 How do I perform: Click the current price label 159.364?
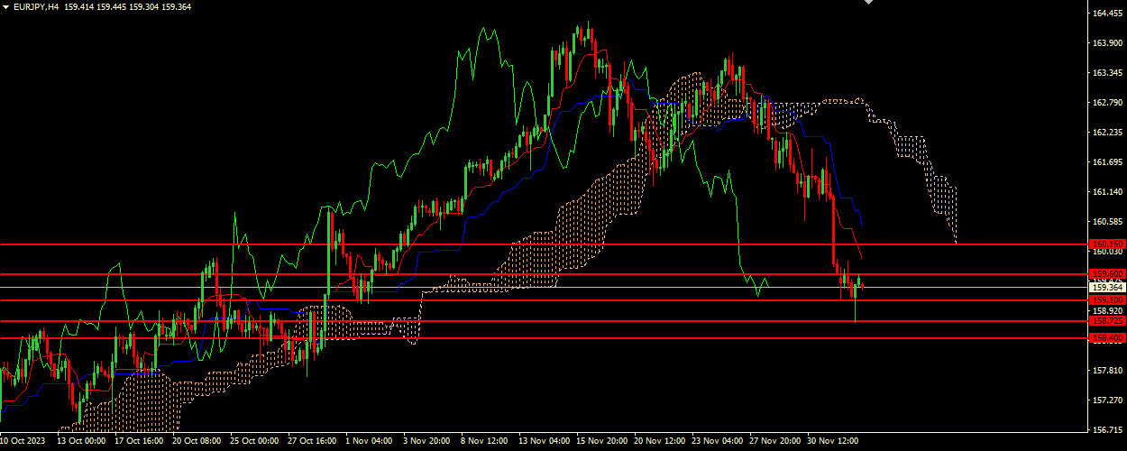[1106, 288]
